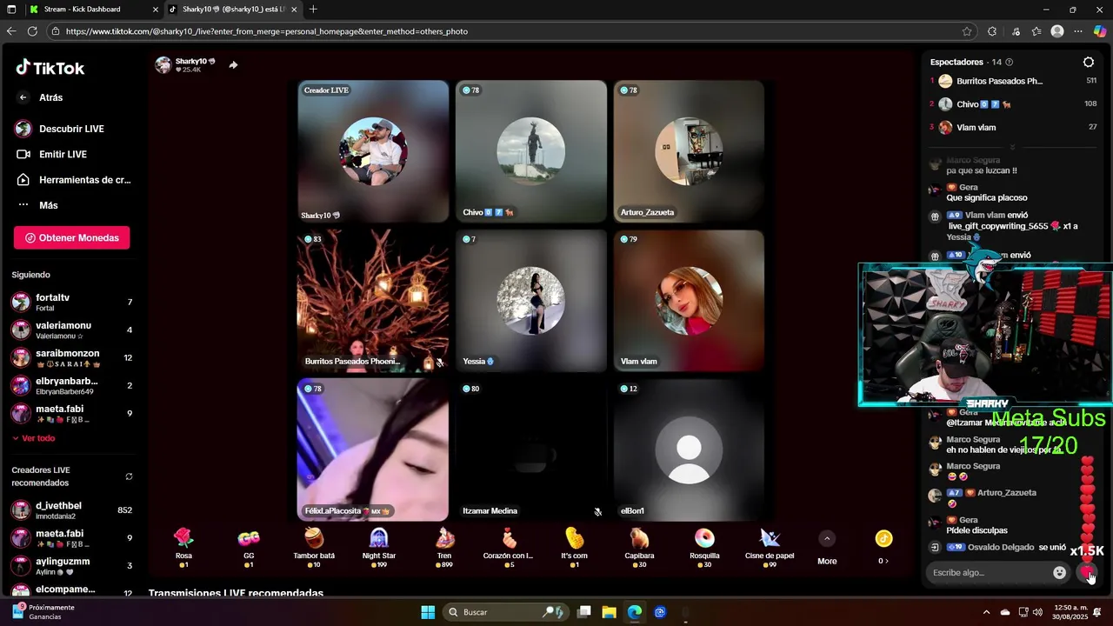Viewport: 1113px width, 626px height.
Task: Open chat settings gear in Espectadores panel
Action: point(1089,62)
